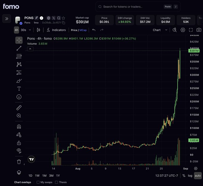Select the 1W date range
This screenshot has height=186, width=203.
[37, 176]
